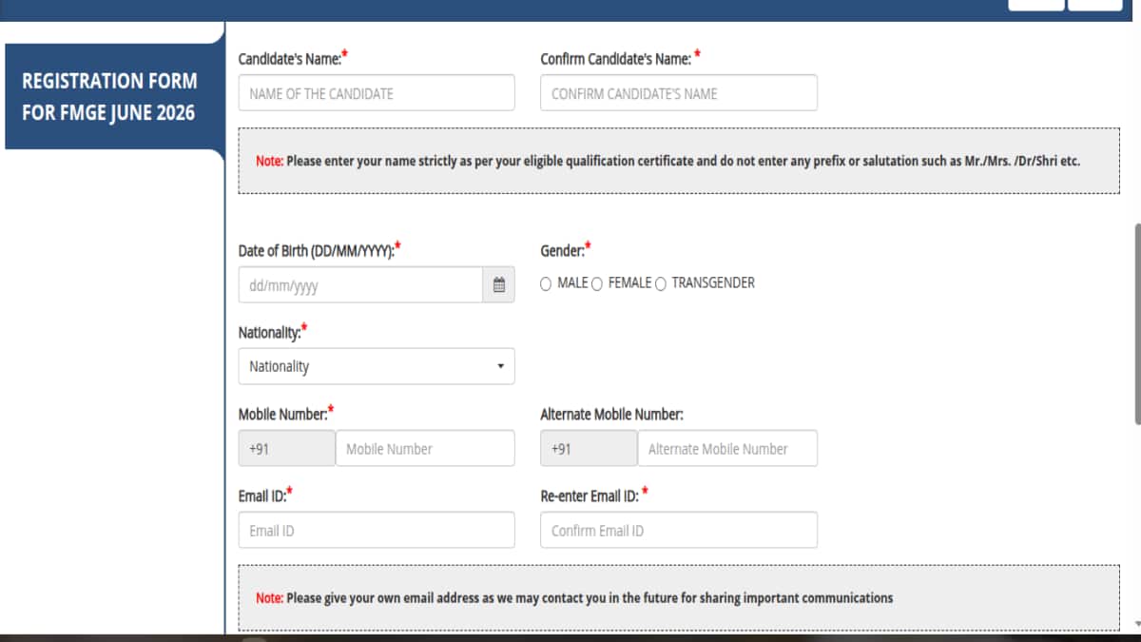Viewport: 1141px width, 642px height.
Task: Select the Registration Form for FMGE June 2026 tab
Action: pos(109,97)
